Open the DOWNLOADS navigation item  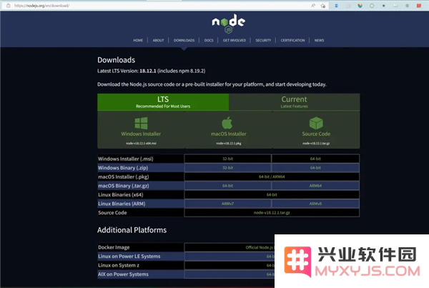point(184,40)
